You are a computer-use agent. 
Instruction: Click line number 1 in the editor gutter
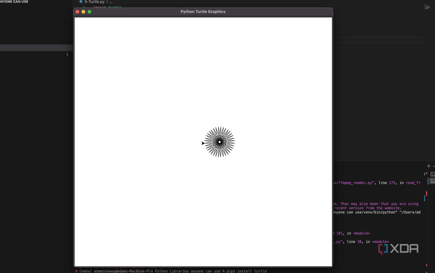(67, 54)
